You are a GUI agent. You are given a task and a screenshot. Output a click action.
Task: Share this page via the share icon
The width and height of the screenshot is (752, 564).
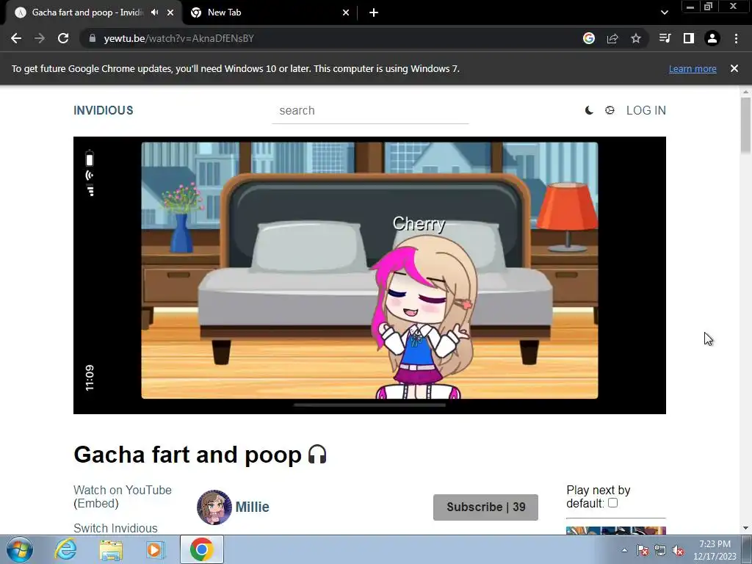(x=612, y=38)
